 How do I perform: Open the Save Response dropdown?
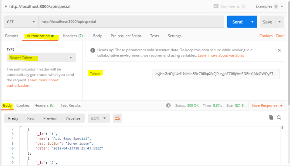(267, 105)
